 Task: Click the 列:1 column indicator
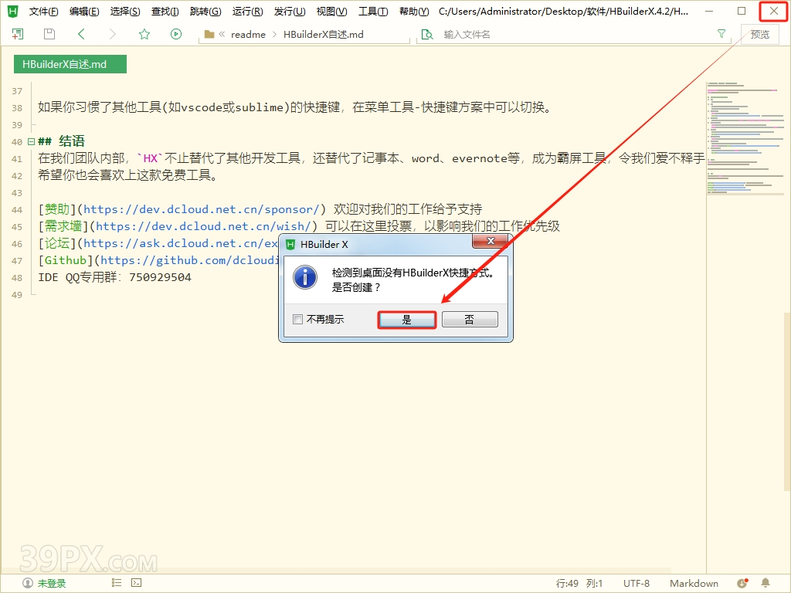click(594, 584)
